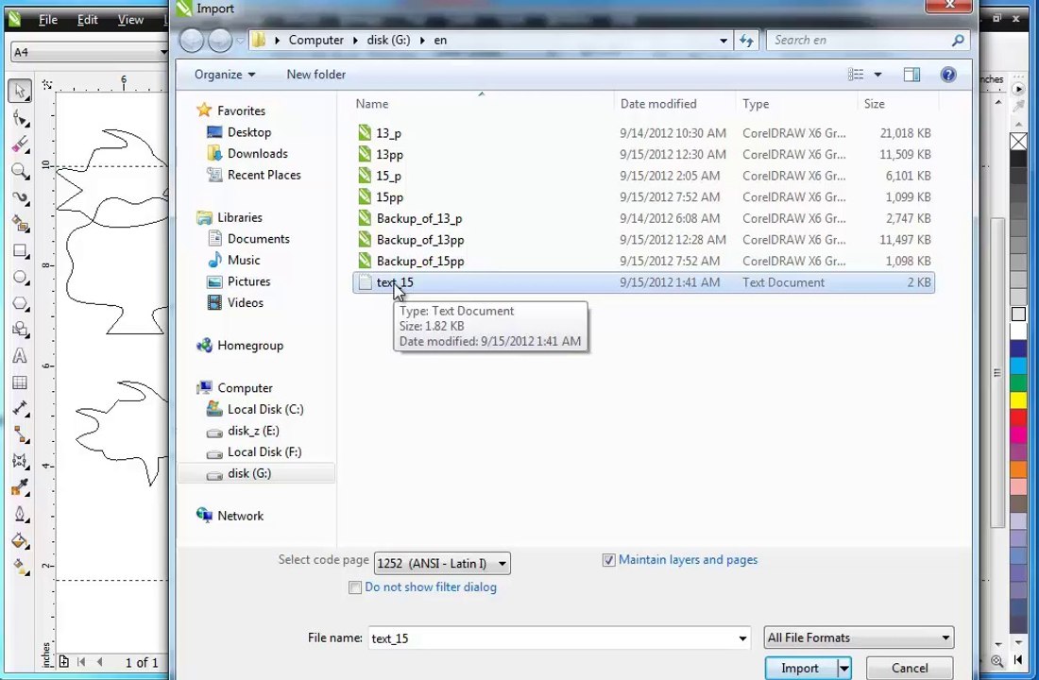Click the Cancel button

[x=909, y=669]
